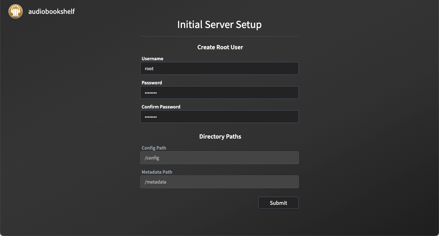Screen dimensions: 439x236
Task: Click the Create Root User heading
Action: 220,47
